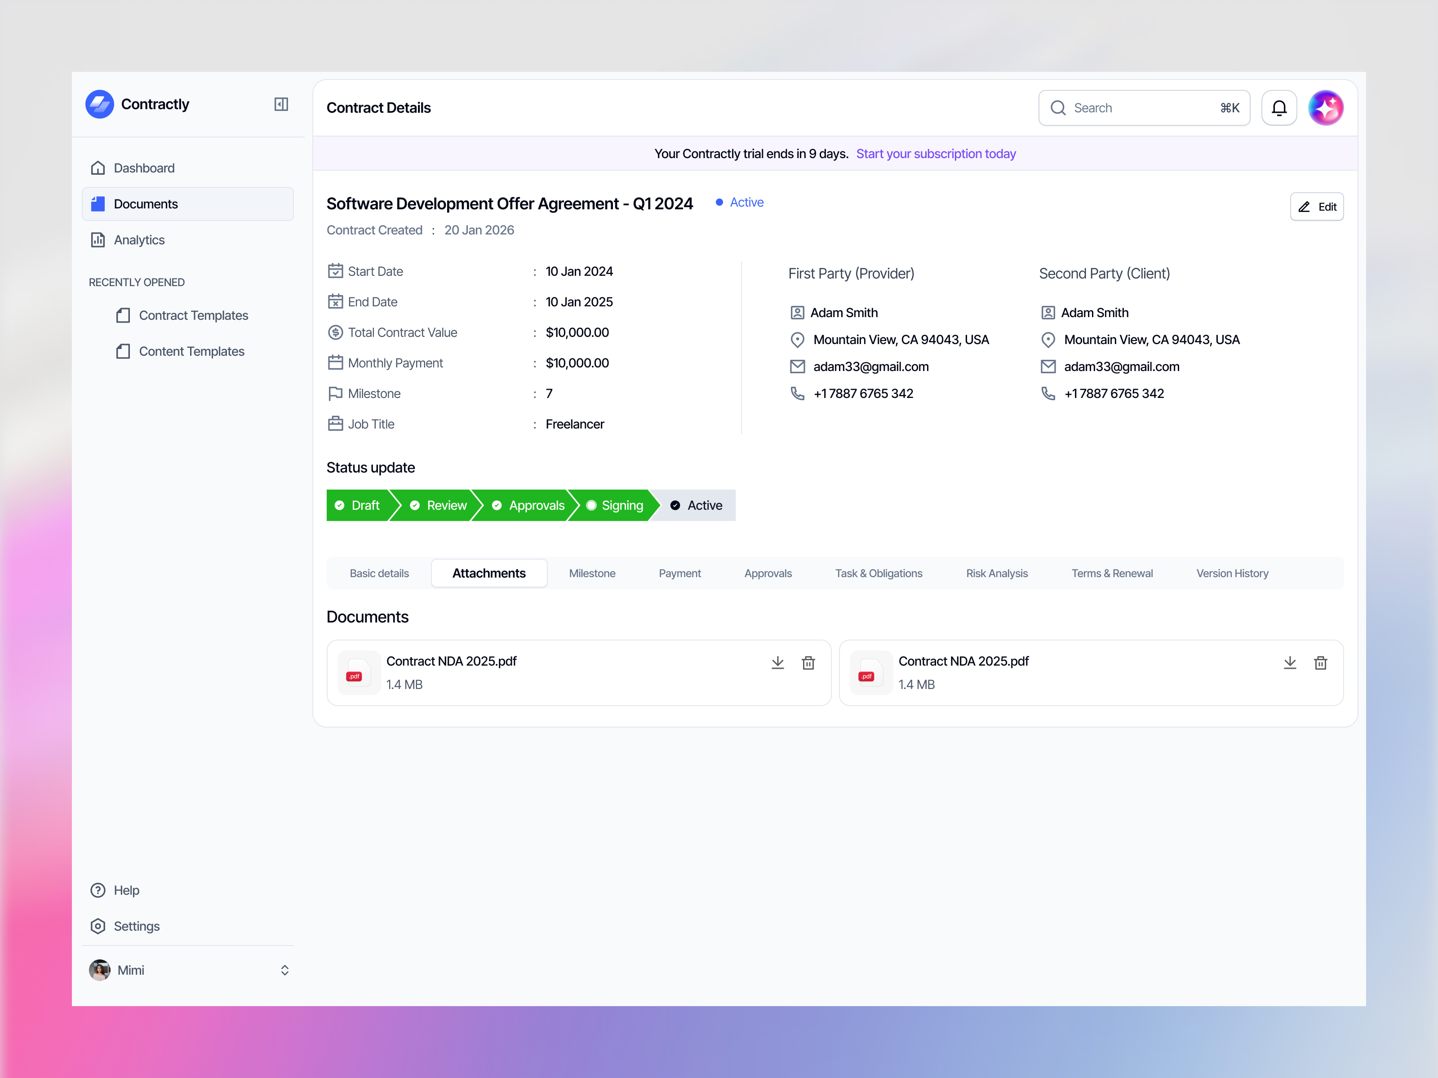Click the first PDF file thumbnail
The height and width of the screenshot is (1078, 1438).
coord(358,672)
